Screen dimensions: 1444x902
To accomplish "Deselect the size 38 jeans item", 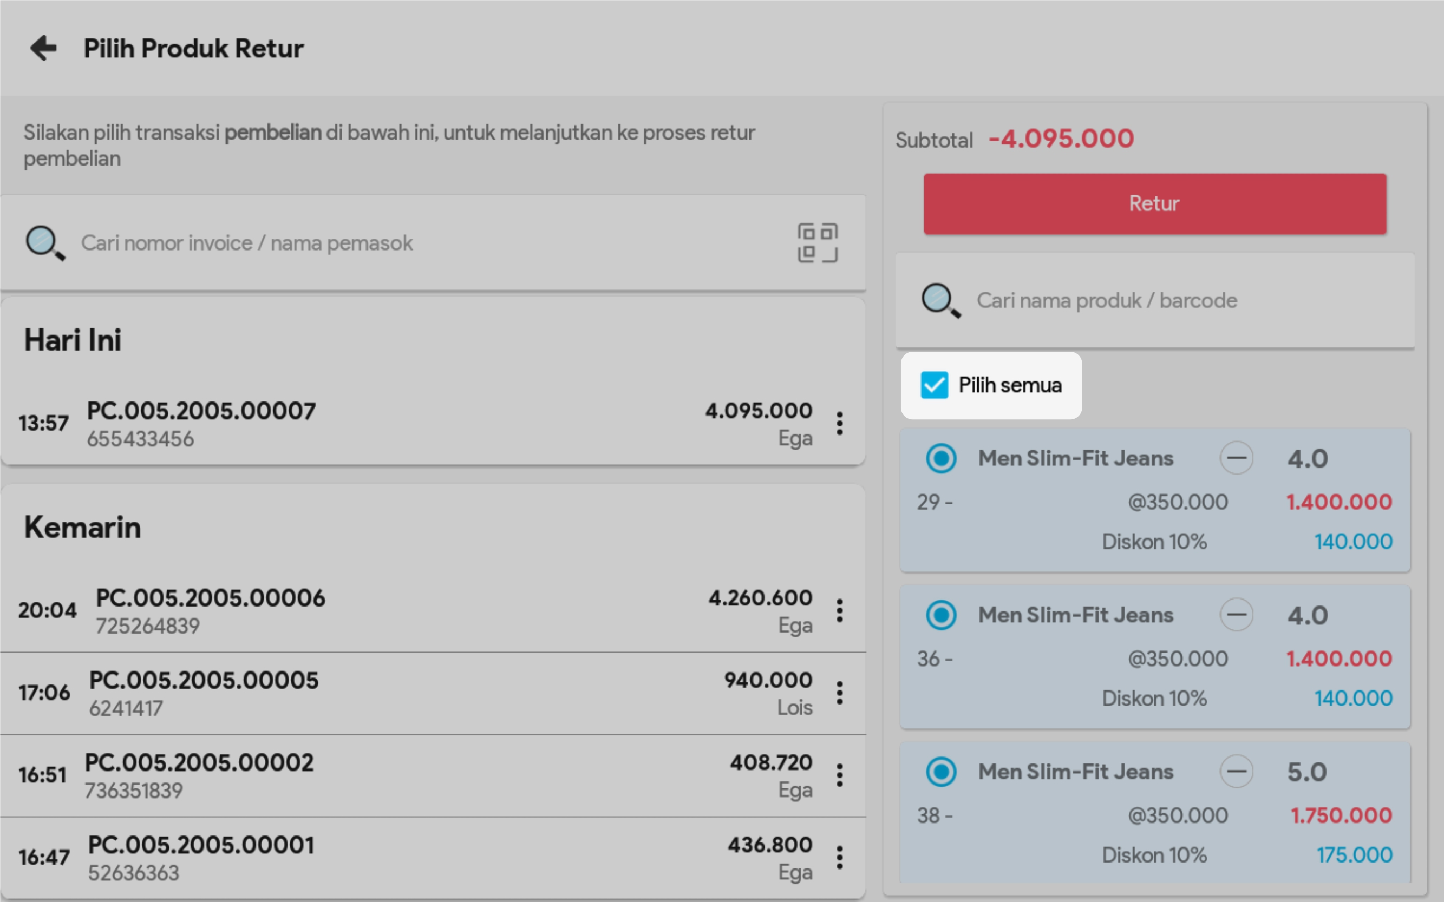I will coord(941,772).
